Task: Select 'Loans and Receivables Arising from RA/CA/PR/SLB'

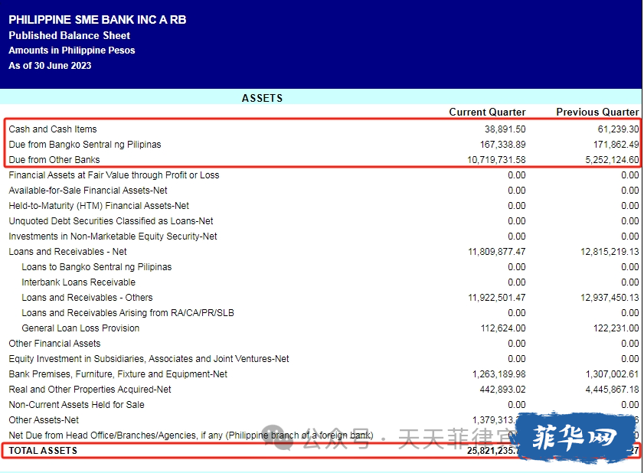Action: click(x=128, y=313)
